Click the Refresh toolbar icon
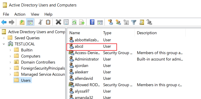This screenshot has width=201, height=99. (x=74, y=22)
